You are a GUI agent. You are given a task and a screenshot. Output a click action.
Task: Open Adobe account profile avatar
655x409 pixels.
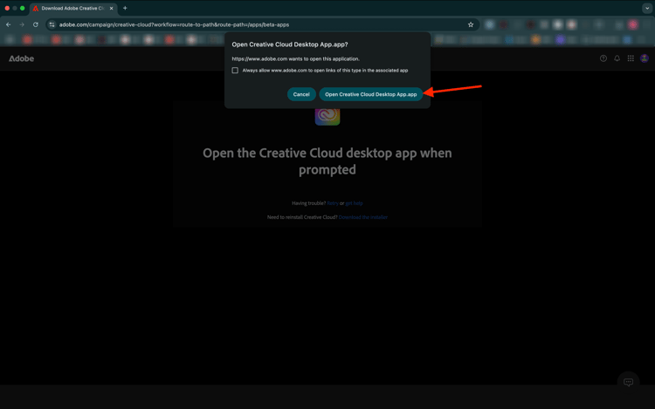645,58
